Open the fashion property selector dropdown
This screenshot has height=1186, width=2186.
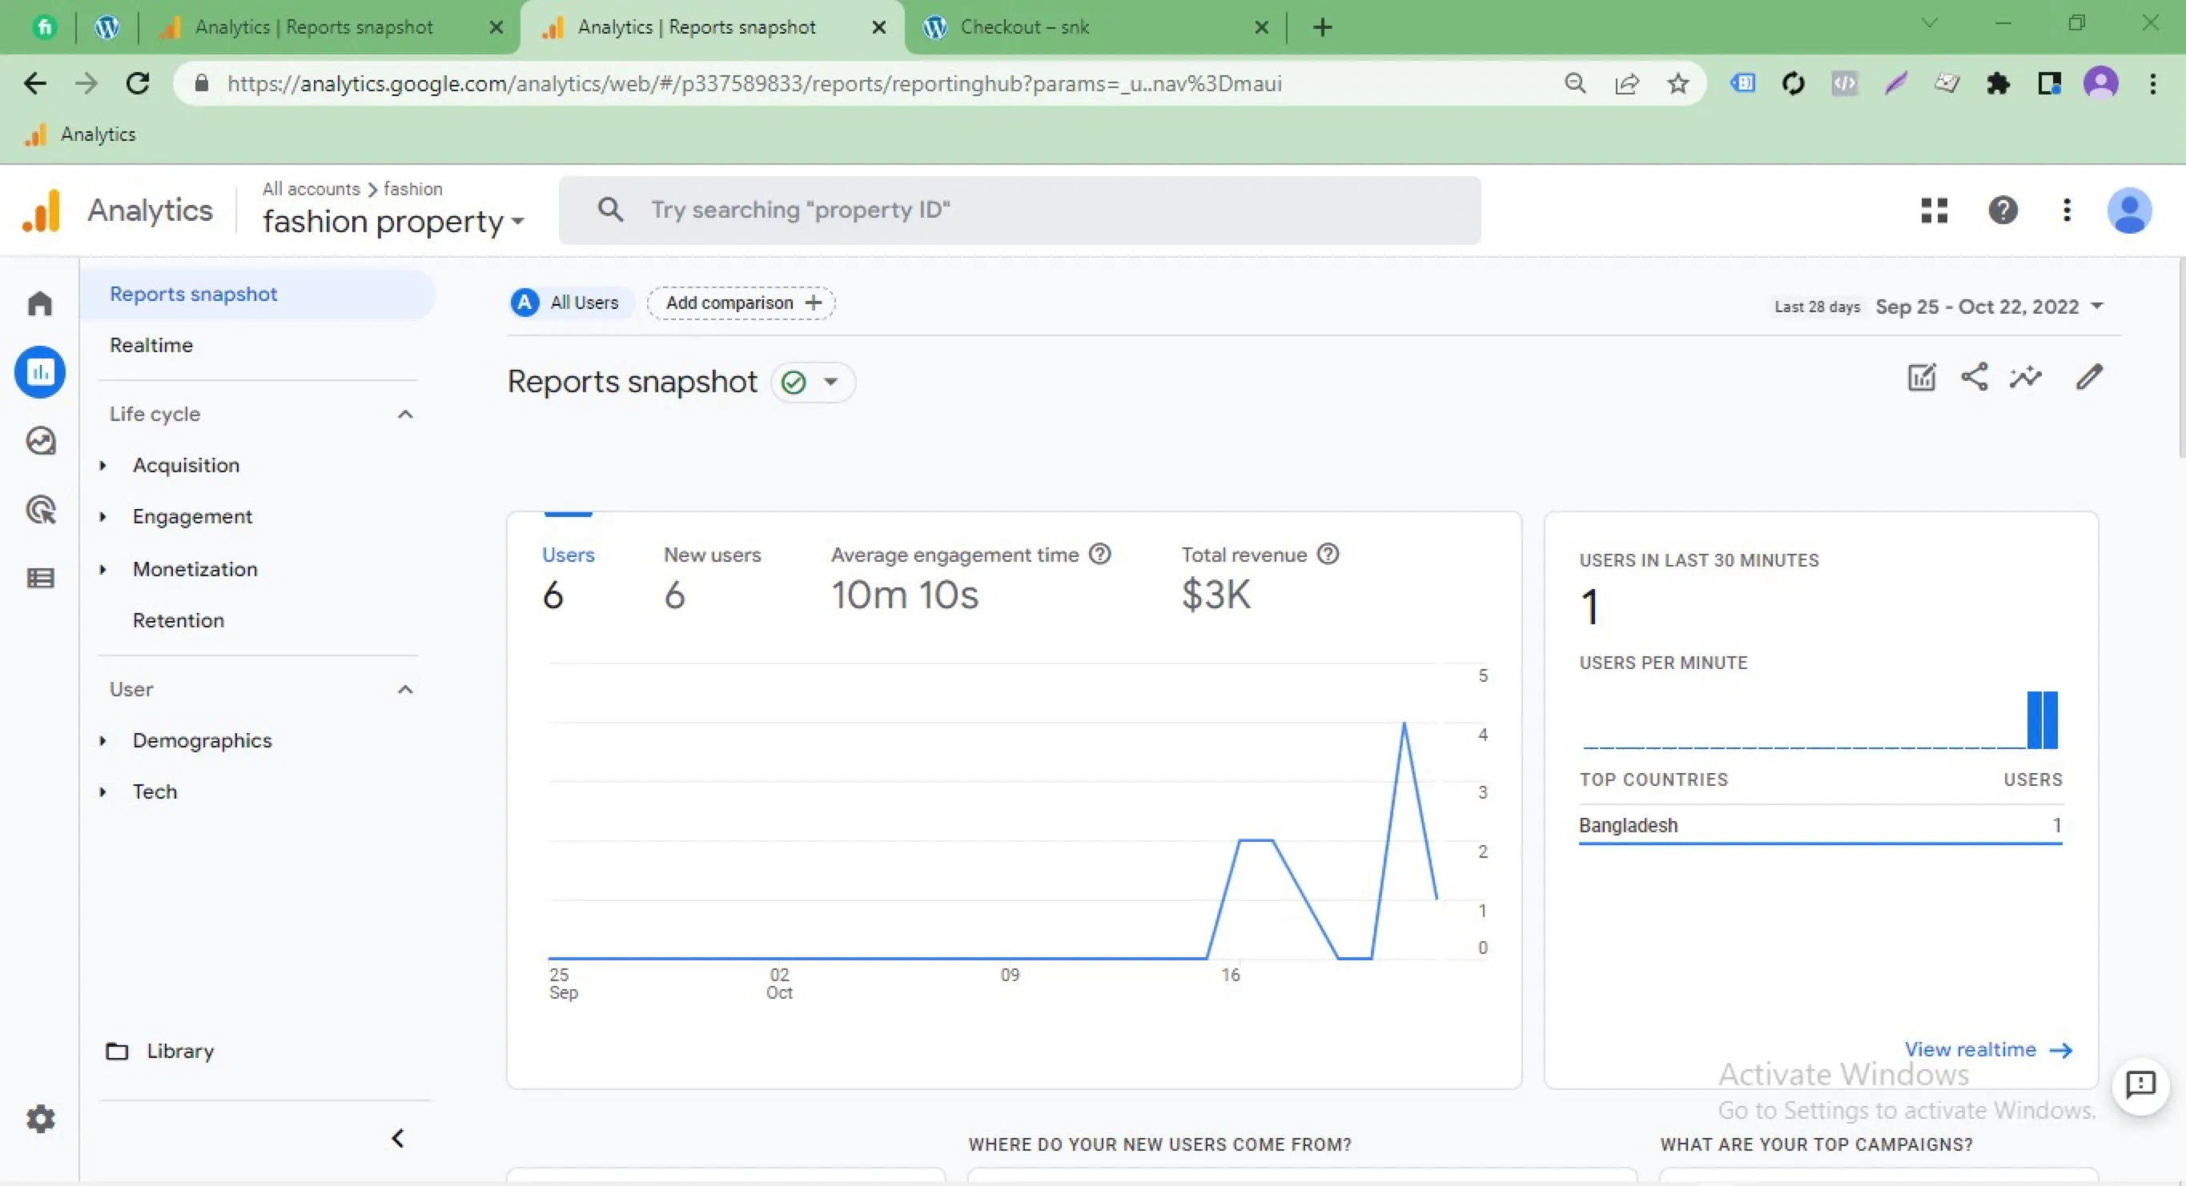393,222
